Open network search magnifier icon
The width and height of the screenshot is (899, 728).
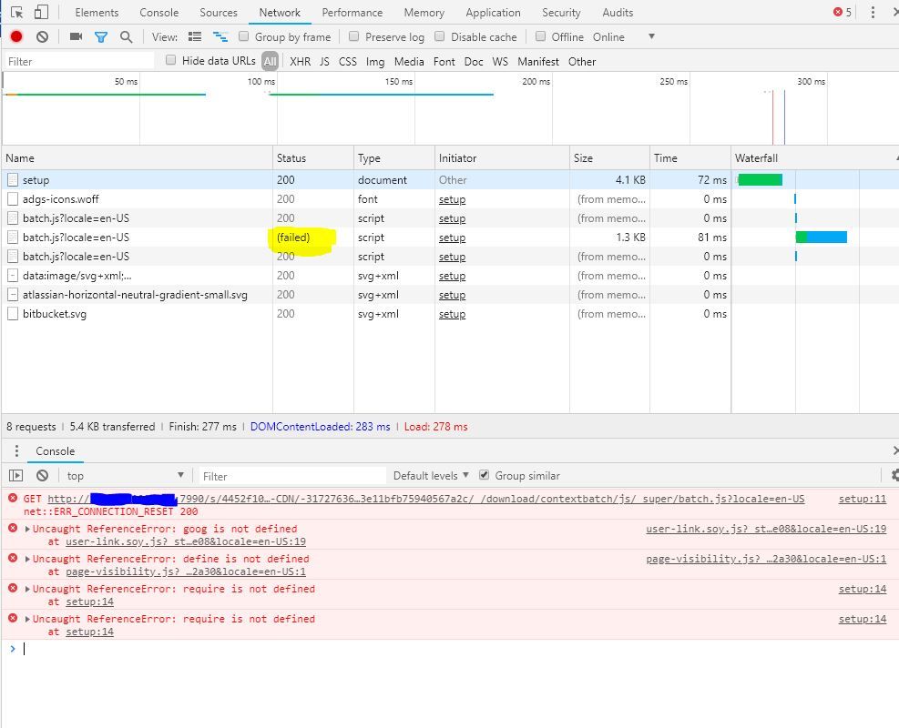tap(126, 37)
